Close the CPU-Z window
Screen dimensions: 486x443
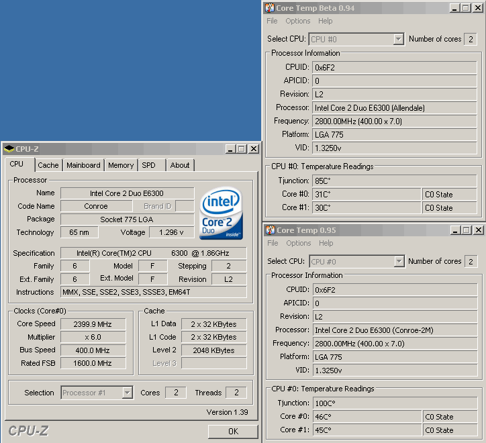254,149
